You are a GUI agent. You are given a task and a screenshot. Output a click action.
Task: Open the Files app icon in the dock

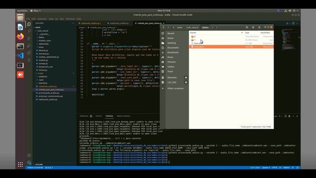pos(20,18)
